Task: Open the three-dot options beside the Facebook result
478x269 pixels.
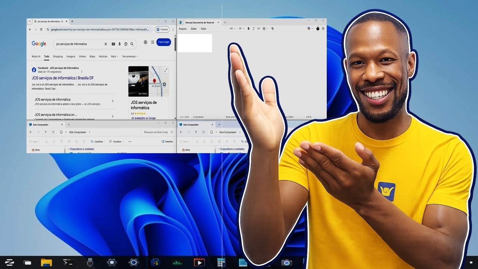Action: [x=82, y=71]
